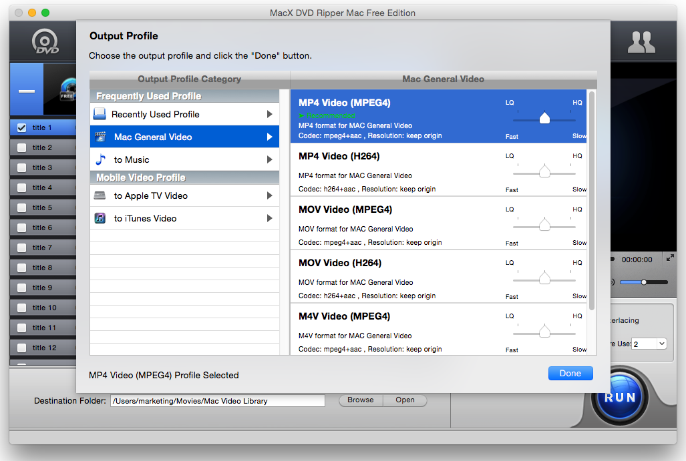The height and width of the screenshot is (461, 686).
Task: Click the Frequently Used Profile header
Action: coord(184,96)
